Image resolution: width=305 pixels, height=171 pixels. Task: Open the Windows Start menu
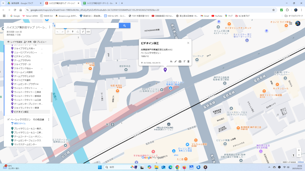click(x=100, y=167)
